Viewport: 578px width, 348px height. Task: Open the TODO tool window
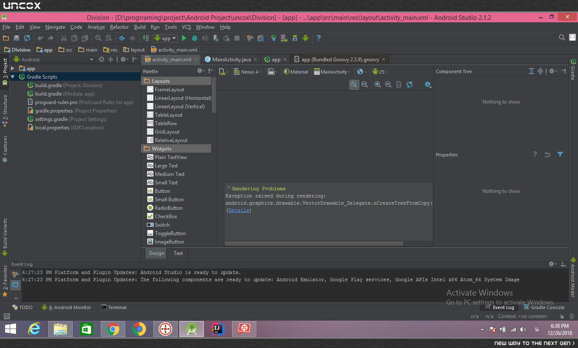[x=22, y=307]
